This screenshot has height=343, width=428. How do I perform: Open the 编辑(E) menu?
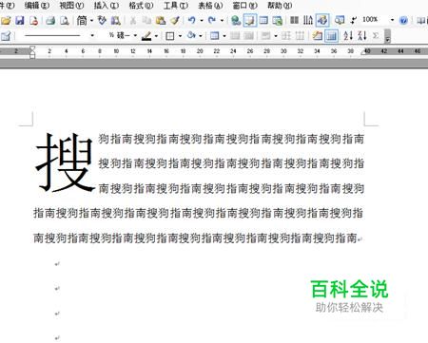pos(37,6)
